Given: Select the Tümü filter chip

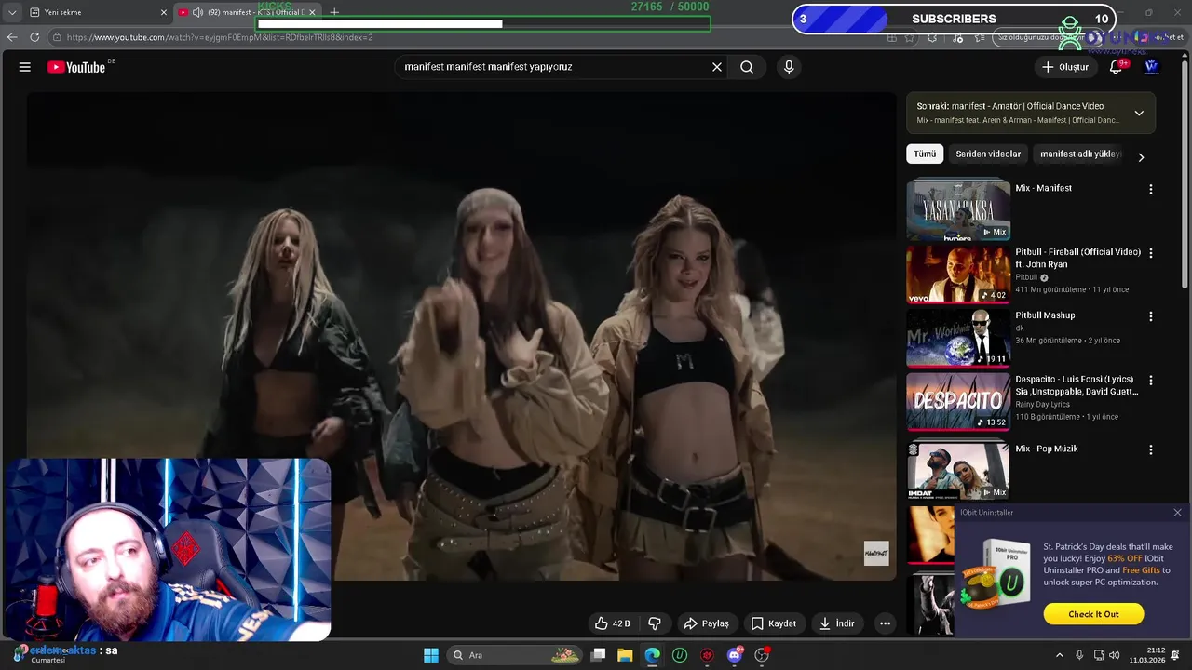Looking at the screenshot, I should [x=925, y=154].
